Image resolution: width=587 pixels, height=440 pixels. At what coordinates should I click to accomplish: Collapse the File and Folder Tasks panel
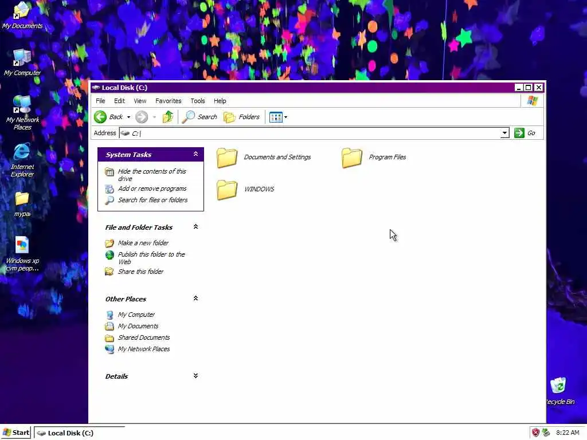point(195,227)
